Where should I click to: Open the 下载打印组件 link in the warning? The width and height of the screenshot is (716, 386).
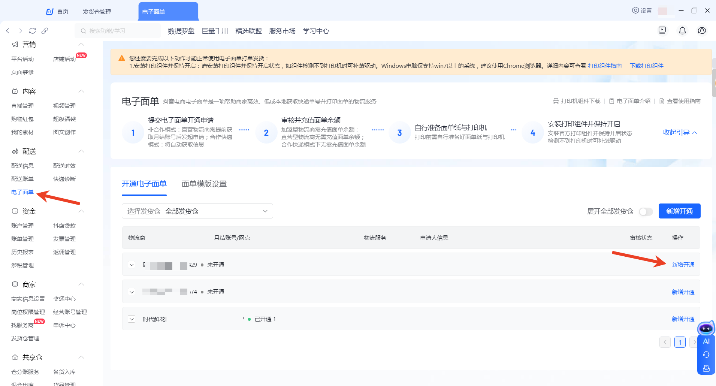(646, 66)
